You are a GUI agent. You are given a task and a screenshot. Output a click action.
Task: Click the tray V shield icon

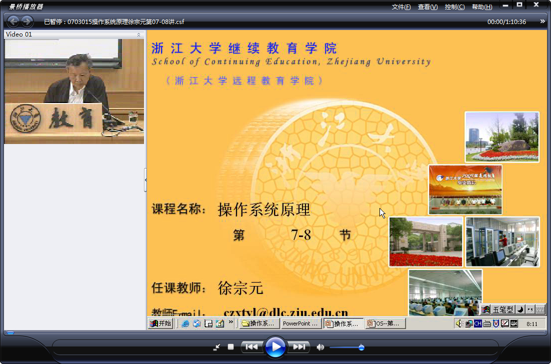tap(496, 323)
